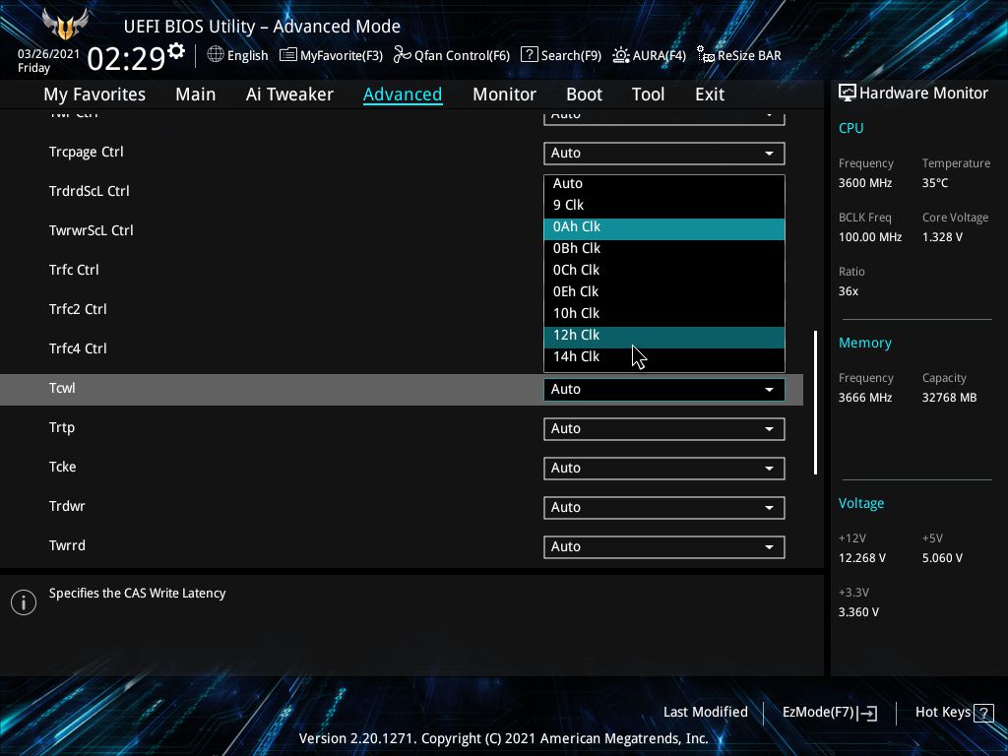The image size is (1008, 756).
Task: Switch to EzMode(F7)
Action: (x=830, y=713)
